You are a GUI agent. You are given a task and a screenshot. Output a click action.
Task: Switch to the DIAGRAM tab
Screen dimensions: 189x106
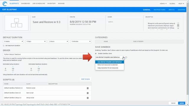(181, 10)
